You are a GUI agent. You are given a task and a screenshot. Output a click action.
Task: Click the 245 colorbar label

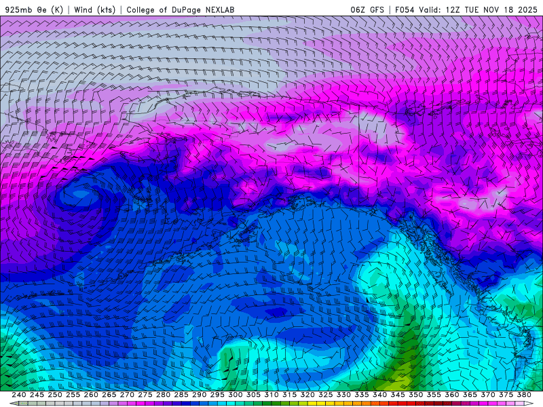(x=37, y=395)
